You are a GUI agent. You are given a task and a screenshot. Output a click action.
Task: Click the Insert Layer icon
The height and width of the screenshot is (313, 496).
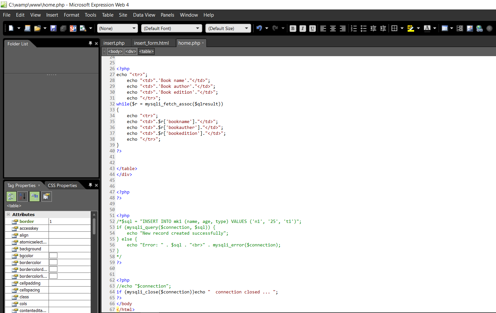[x=460, y=28]
